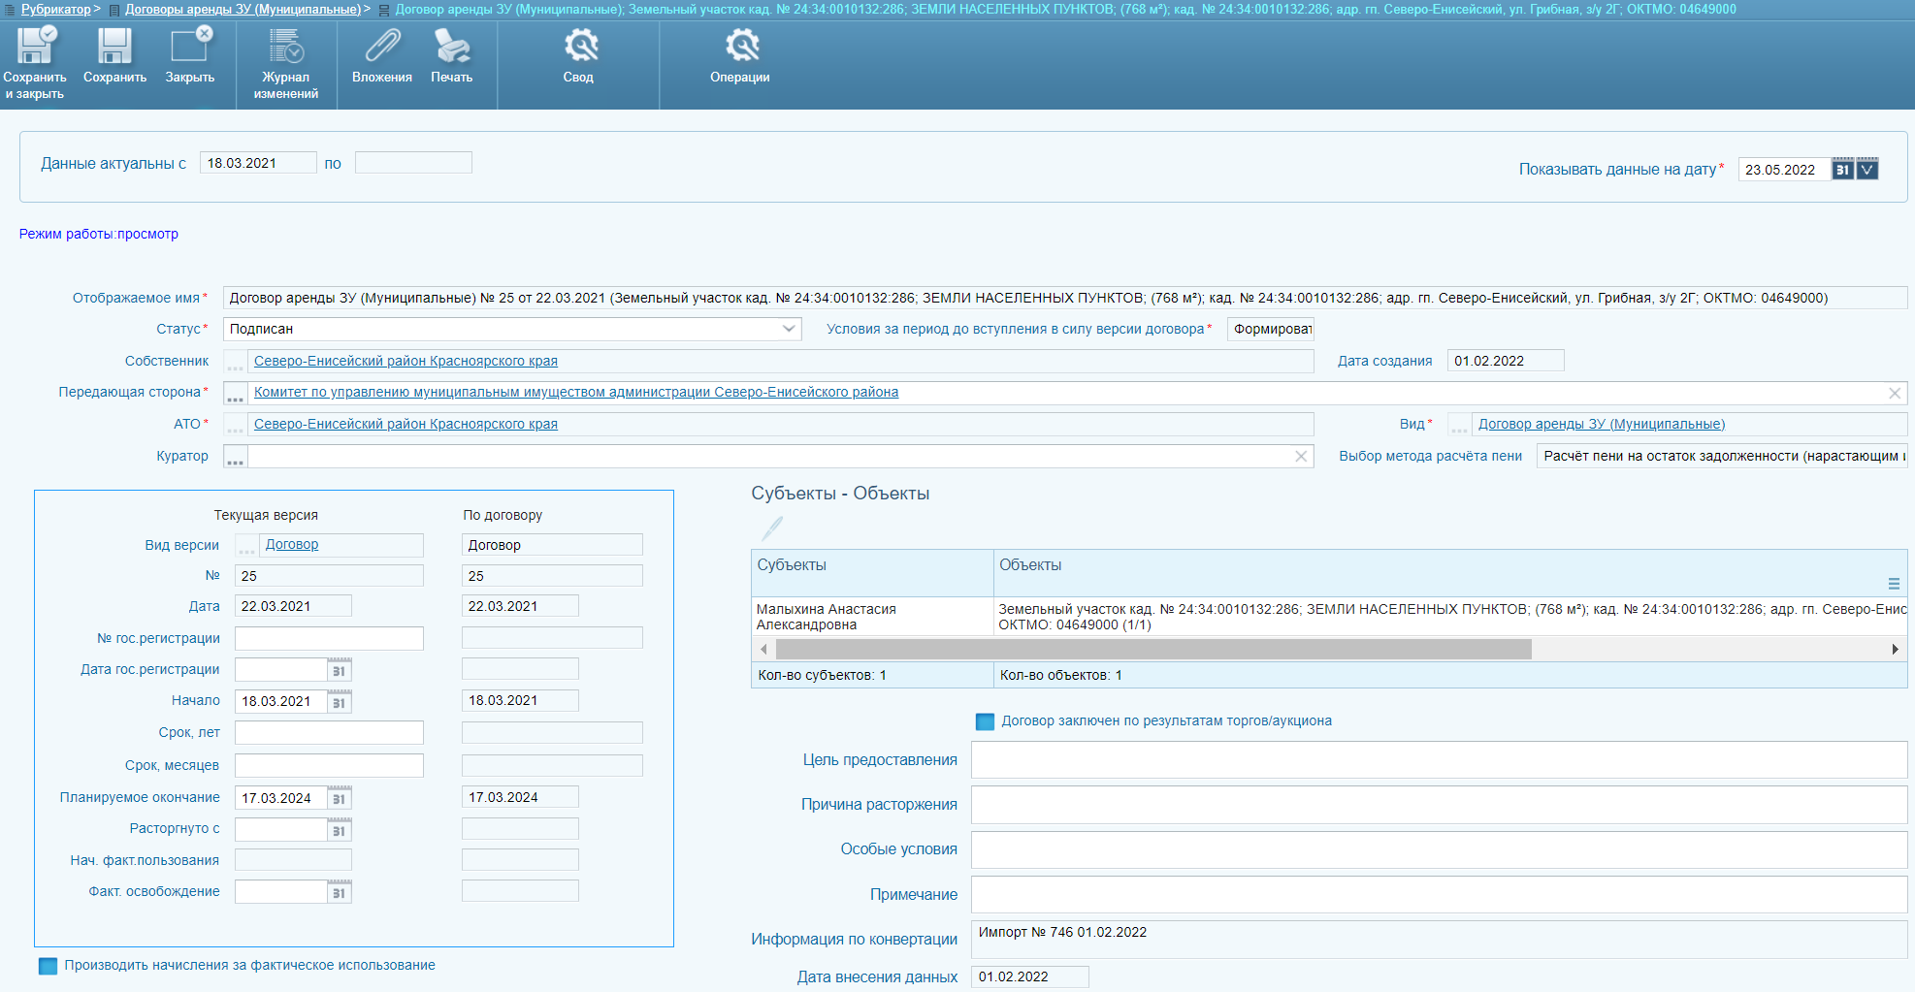
Task: Open calendar for Дата гос.регистрации
Action: coord(339,670)
